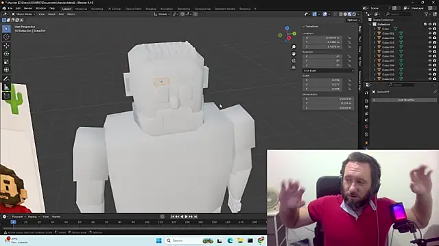Open the Options dropdown in viewport

point(353,20)
